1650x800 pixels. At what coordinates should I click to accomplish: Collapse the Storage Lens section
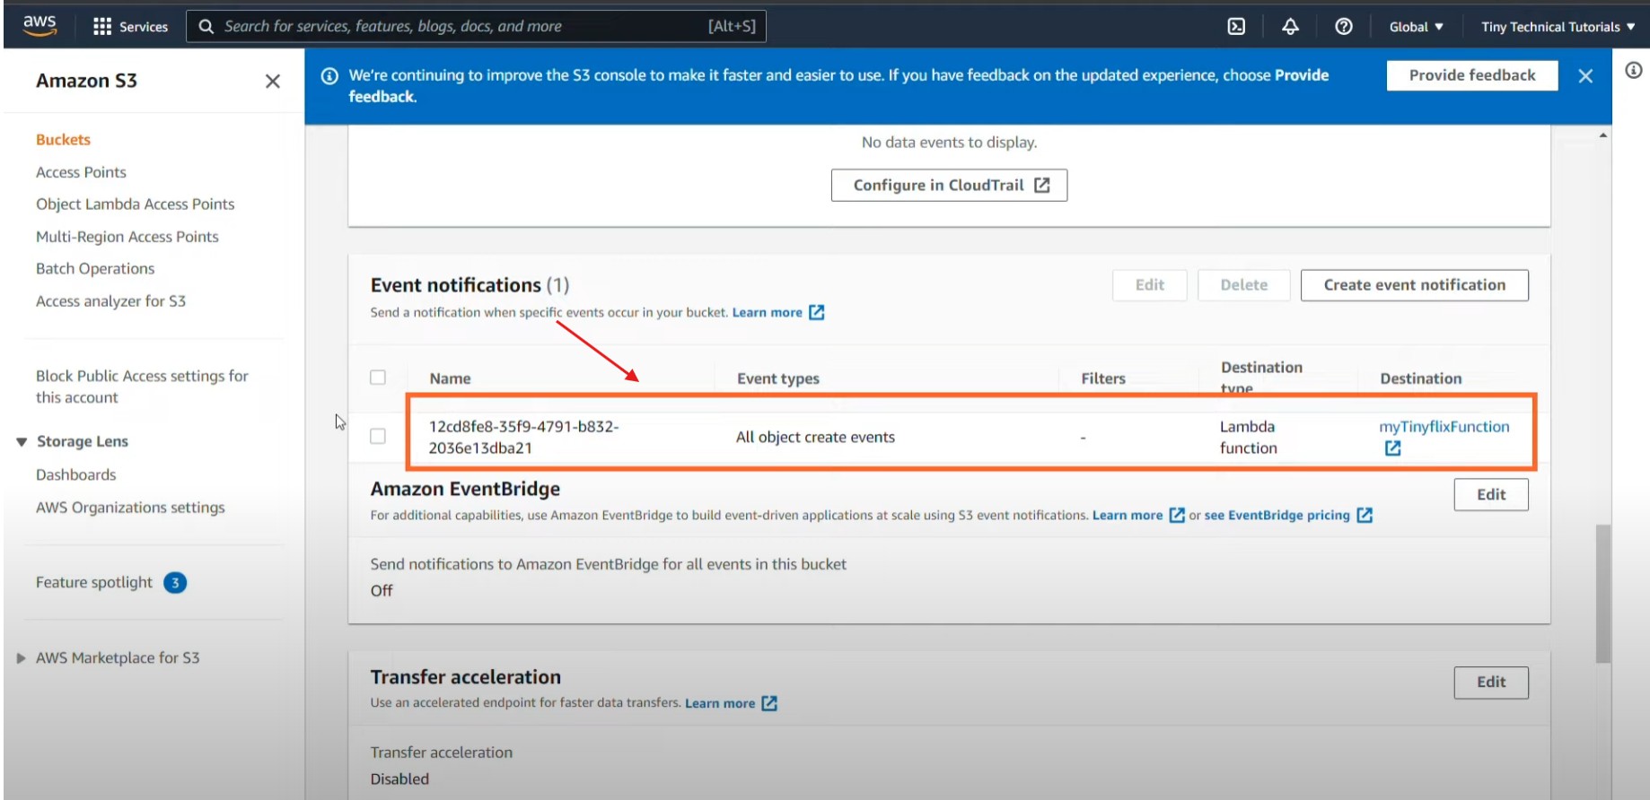22,441
